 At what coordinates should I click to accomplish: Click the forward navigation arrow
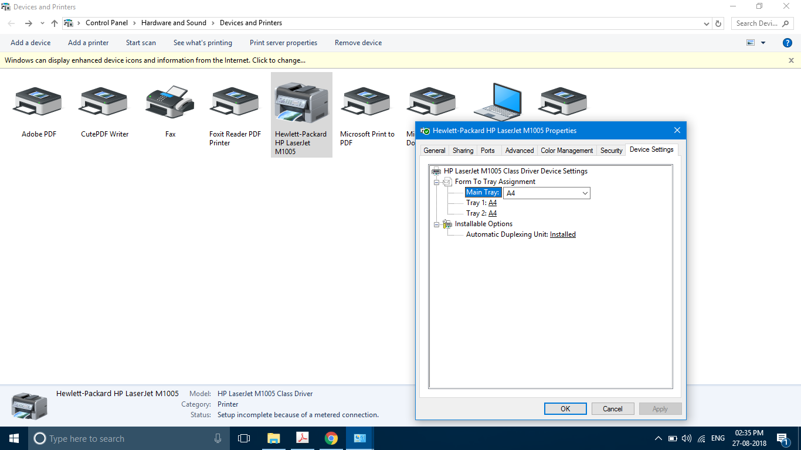(x=28, y=23)
